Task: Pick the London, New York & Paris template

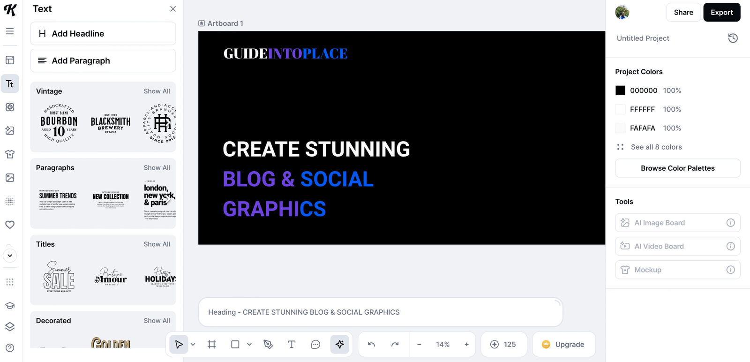Action: coord(159,201)
